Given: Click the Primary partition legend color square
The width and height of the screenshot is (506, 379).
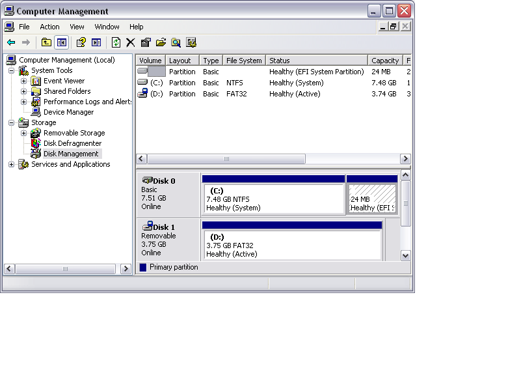Looking at the screenshot, I should (x=143, y=267).
